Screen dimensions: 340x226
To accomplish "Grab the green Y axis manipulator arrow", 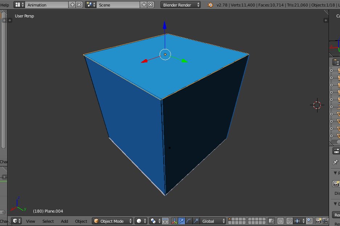I will tap(185, 61).
